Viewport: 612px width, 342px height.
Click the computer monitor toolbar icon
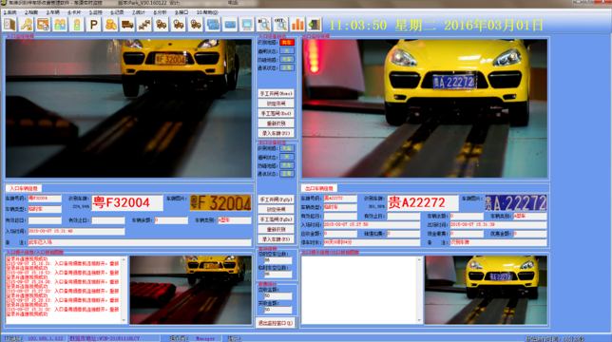click(247, 25)
